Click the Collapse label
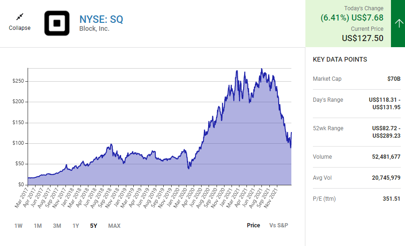The height and width of the screenshot is (246, 405). [20, 28]
